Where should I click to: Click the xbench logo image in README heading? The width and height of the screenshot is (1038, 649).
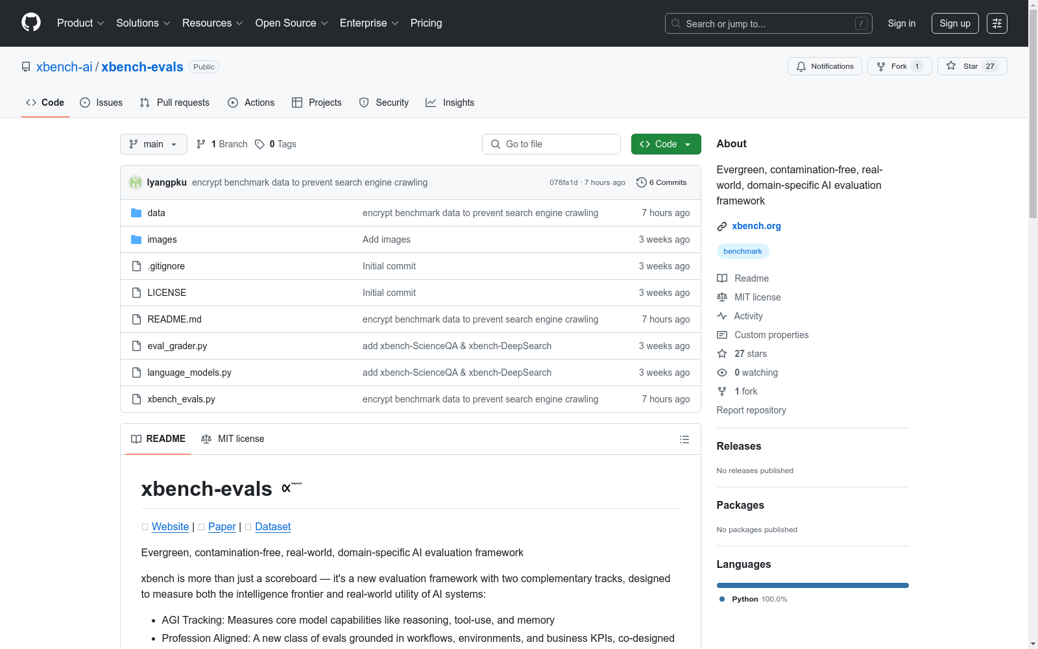(x=292, y=487)
